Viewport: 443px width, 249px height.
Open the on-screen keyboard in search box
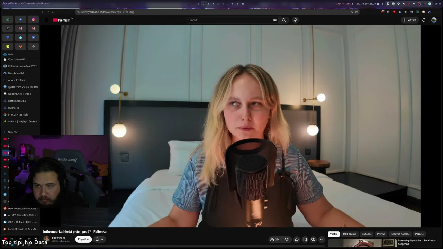click(275, 20)
